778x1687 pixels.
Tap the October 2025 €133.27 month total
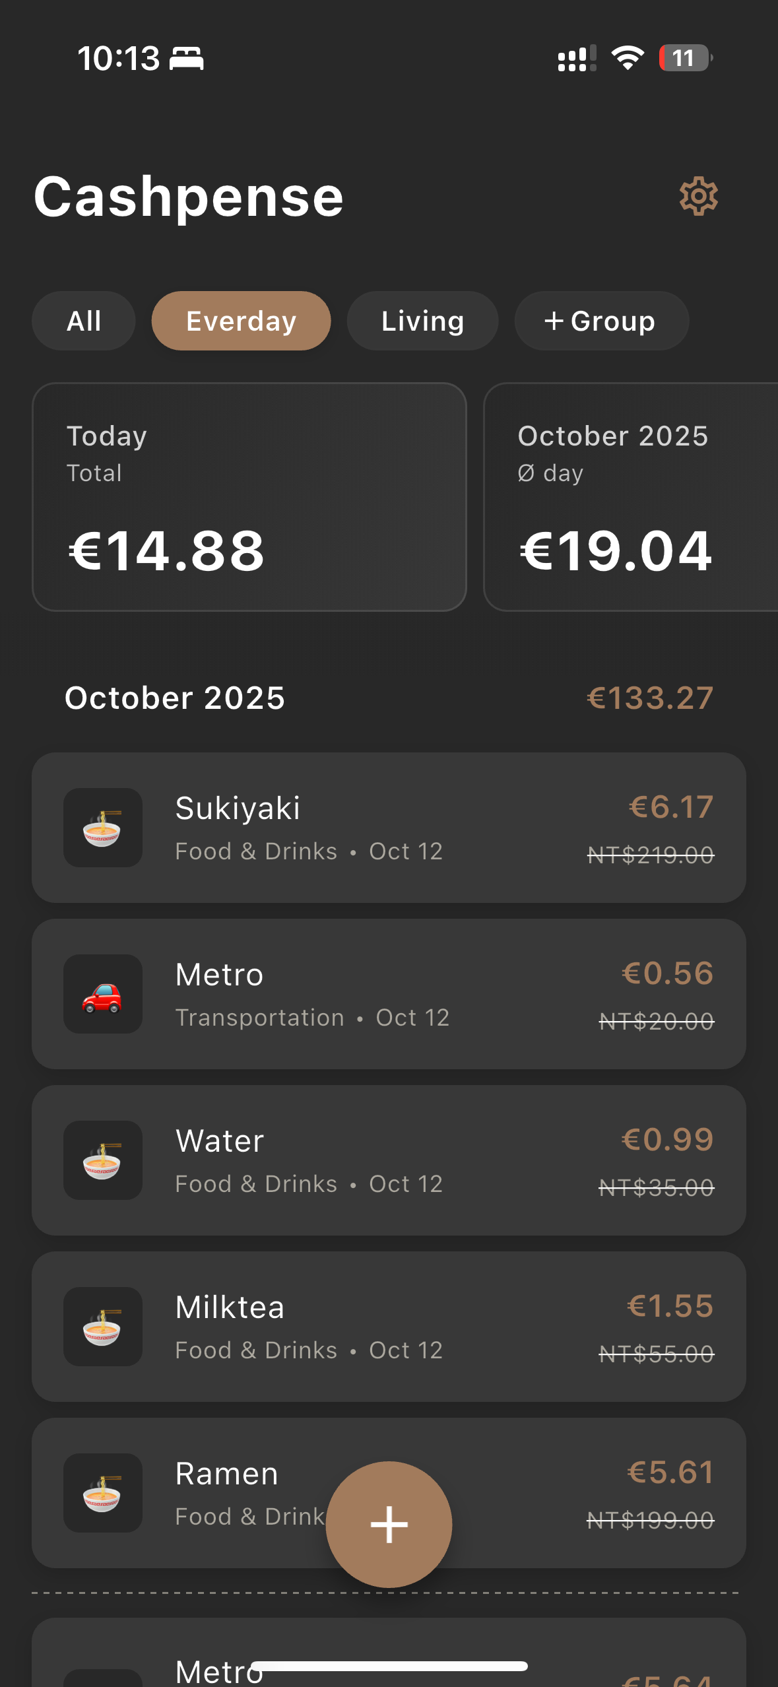649,698
